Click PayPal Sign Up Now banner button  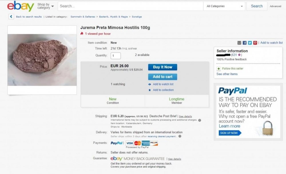230,133
